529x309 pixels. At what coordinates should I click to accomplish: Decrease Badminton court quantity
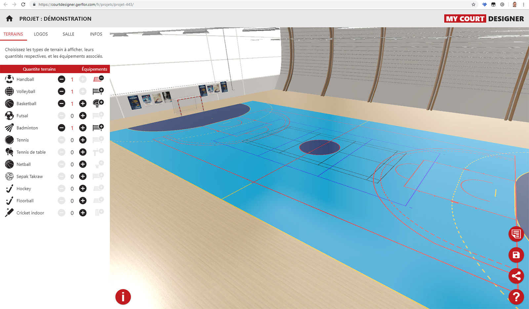[x=61, y=128]
